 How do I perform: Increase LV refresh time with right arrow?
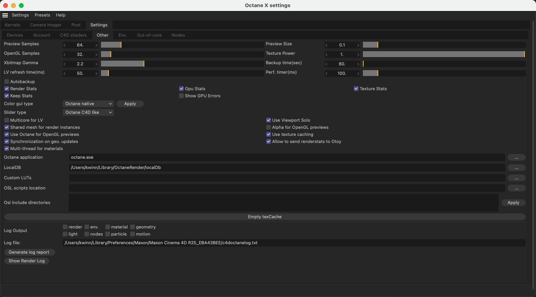[96, 74]
